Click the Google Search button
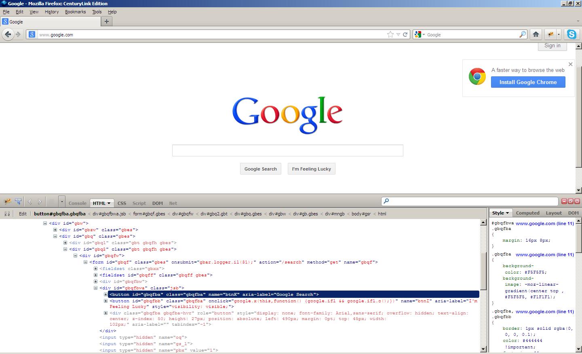The width and height of the screenshot is (582, 354). [x=261, y=169]
